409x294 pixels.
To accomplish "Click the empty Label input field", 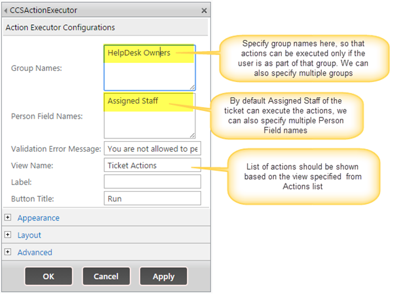I will [152, 182].
